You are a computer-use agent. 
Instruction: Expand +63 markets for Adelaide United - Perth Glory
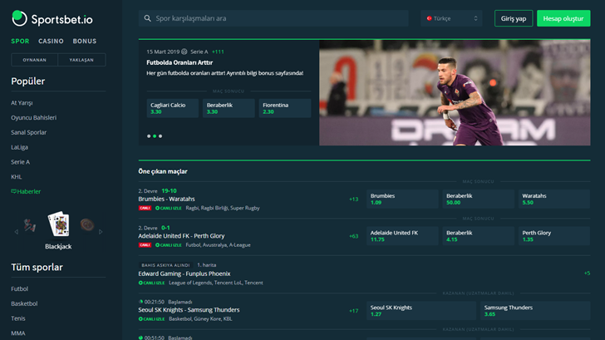tap(353, 236)
